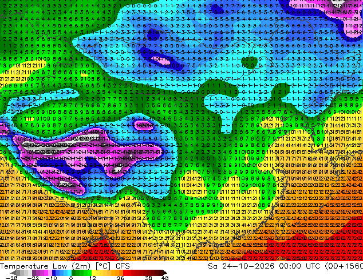Click the 48 label on the legend
363x280 pixels.
click(164, 278)
